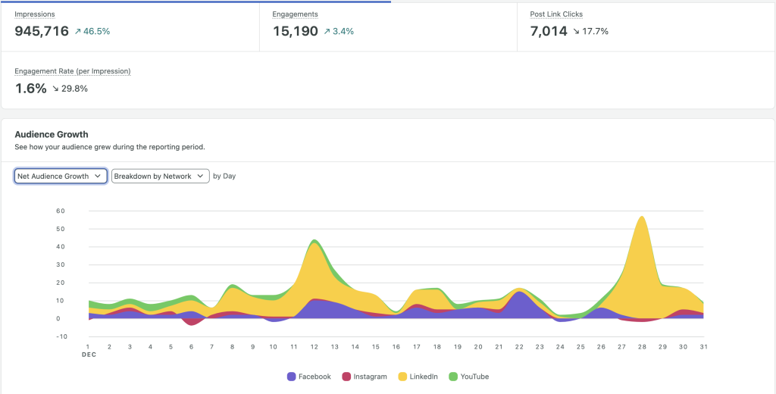The height and width of the screenshot is (394, 776).
Task: Hide the Instagram series via its legend label
Action: pyautogui.click(x=371, y=377)
